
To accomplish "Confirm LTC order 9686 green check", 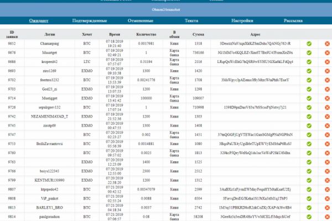I will coord(309,62).
